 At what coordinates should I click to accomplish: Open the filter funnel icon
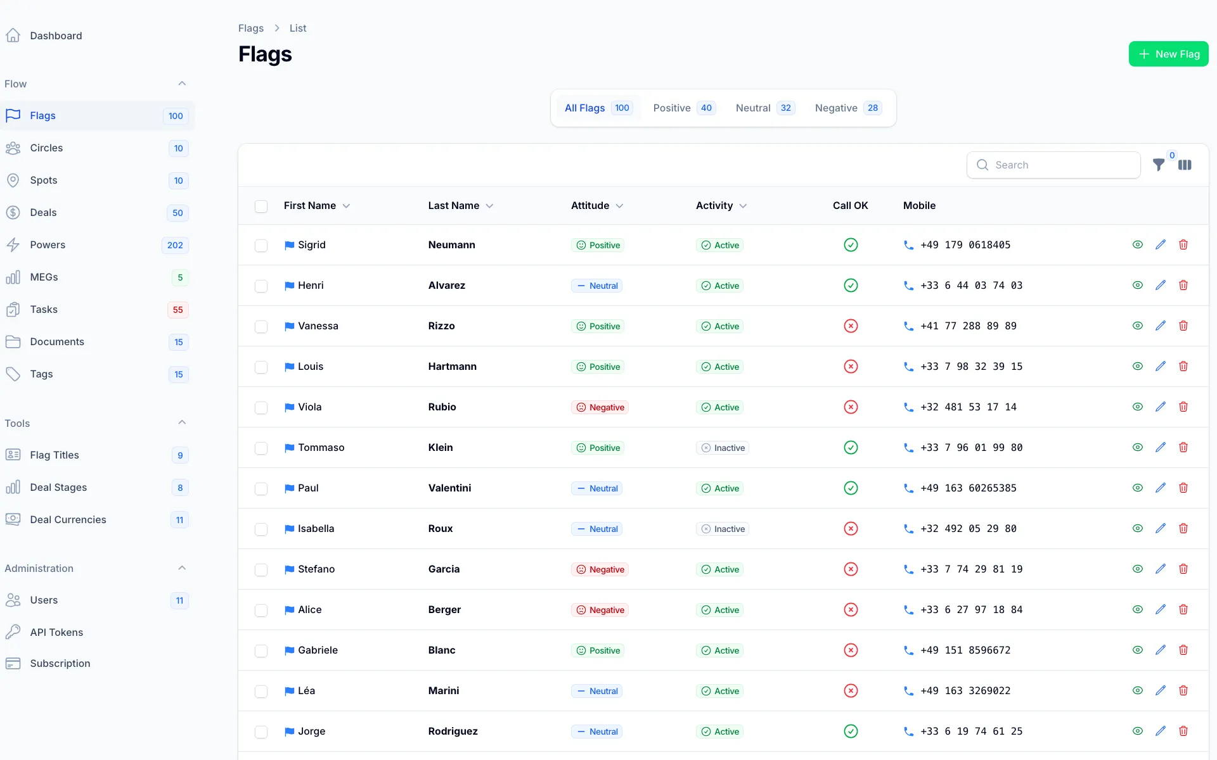[1159, 165]
